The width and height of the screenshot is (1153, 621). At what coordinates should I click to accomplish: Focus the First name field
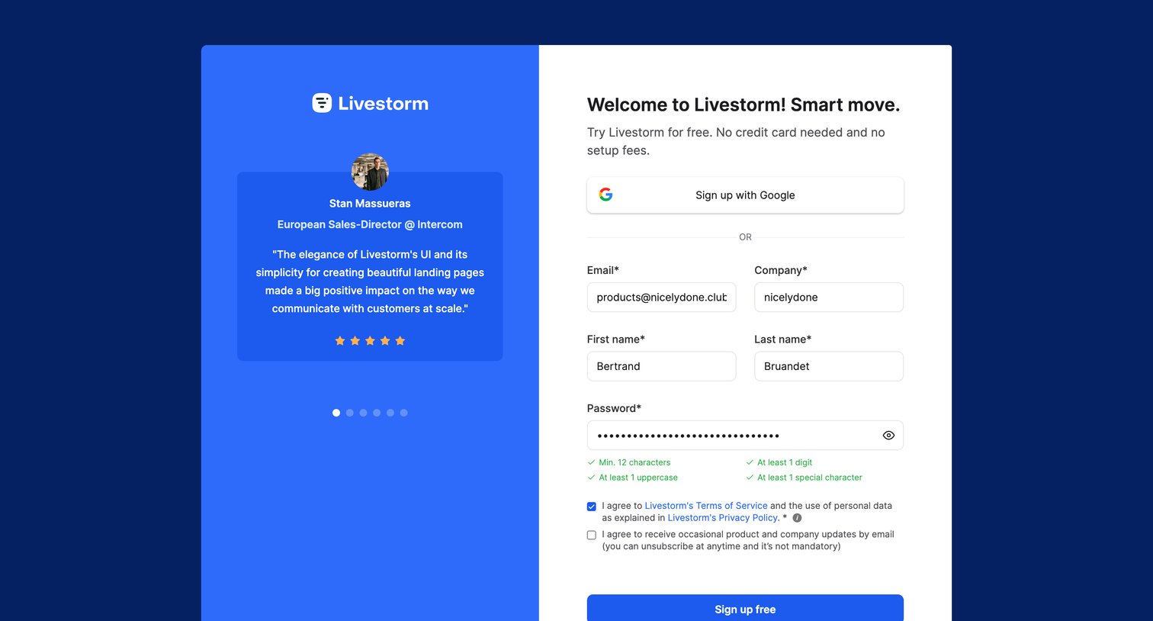coord(661,366)
